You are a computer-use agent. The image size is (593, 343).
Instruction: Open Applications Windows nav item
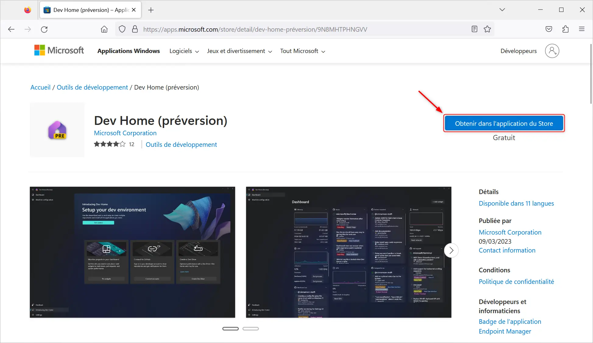pyautogui.click(x=129, y=51)
